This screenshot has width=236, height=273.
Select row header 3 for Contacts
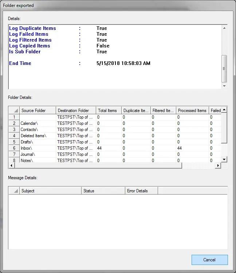coord(14,130)
